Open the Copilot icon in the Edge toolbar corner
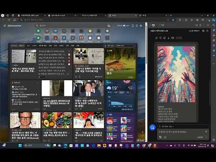216x162 pixels. tap(214, 20)
